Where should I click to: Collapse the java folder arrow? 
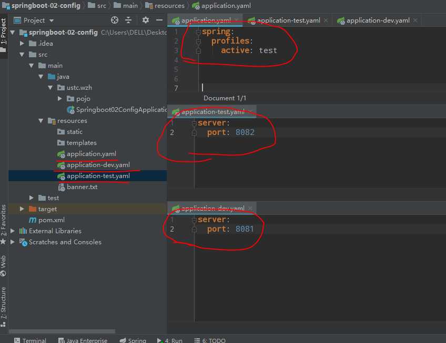41,77
